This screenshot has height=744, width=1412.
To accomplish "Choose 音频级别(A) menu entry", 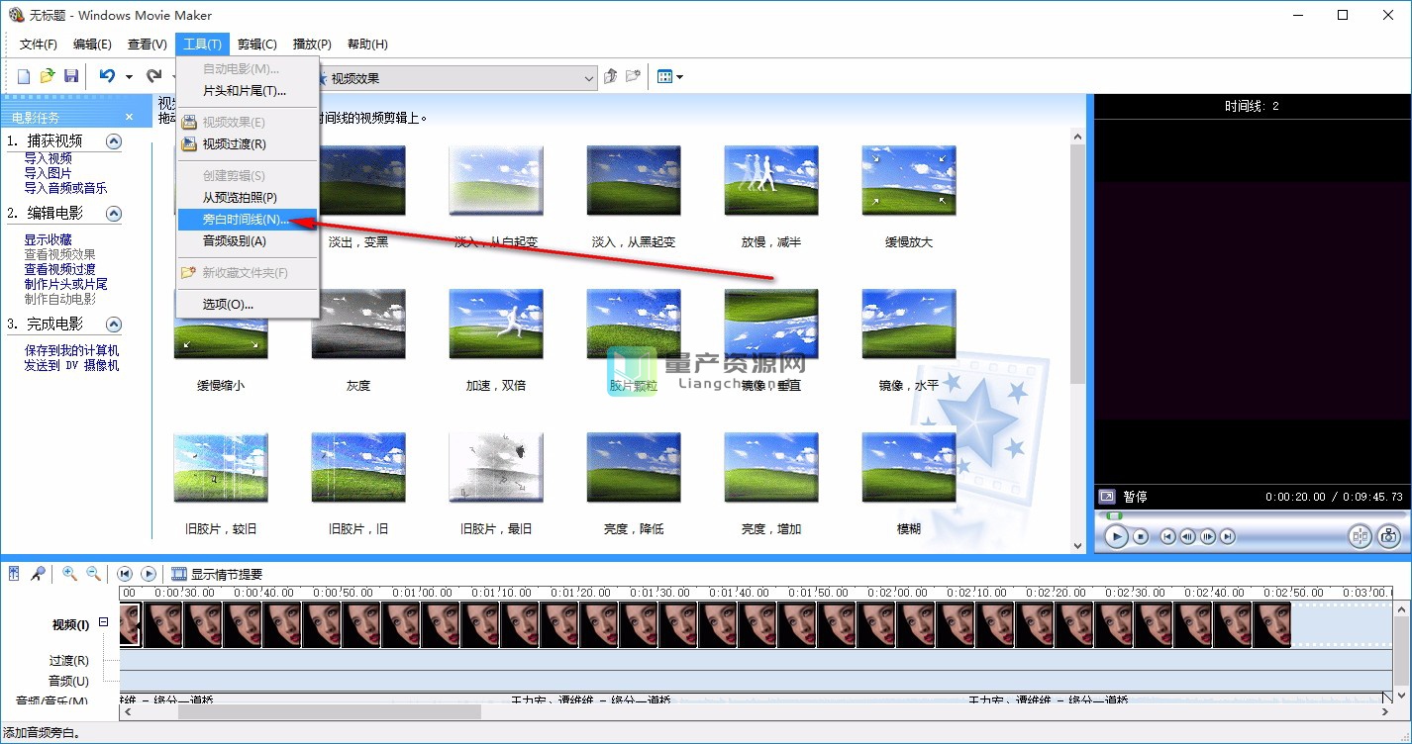I will tap(247, 241).
